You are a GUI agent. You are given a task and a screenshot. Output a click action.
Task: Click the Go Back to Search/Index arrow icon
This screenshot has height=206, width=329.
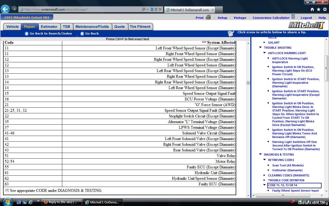pos(26,34)
